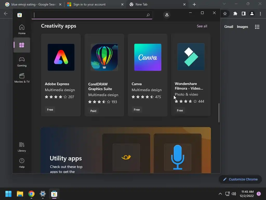This screenshot has height=200, width=266.
Task: Open the Wondershare Filmora app icon
Action: coord(191,57)
